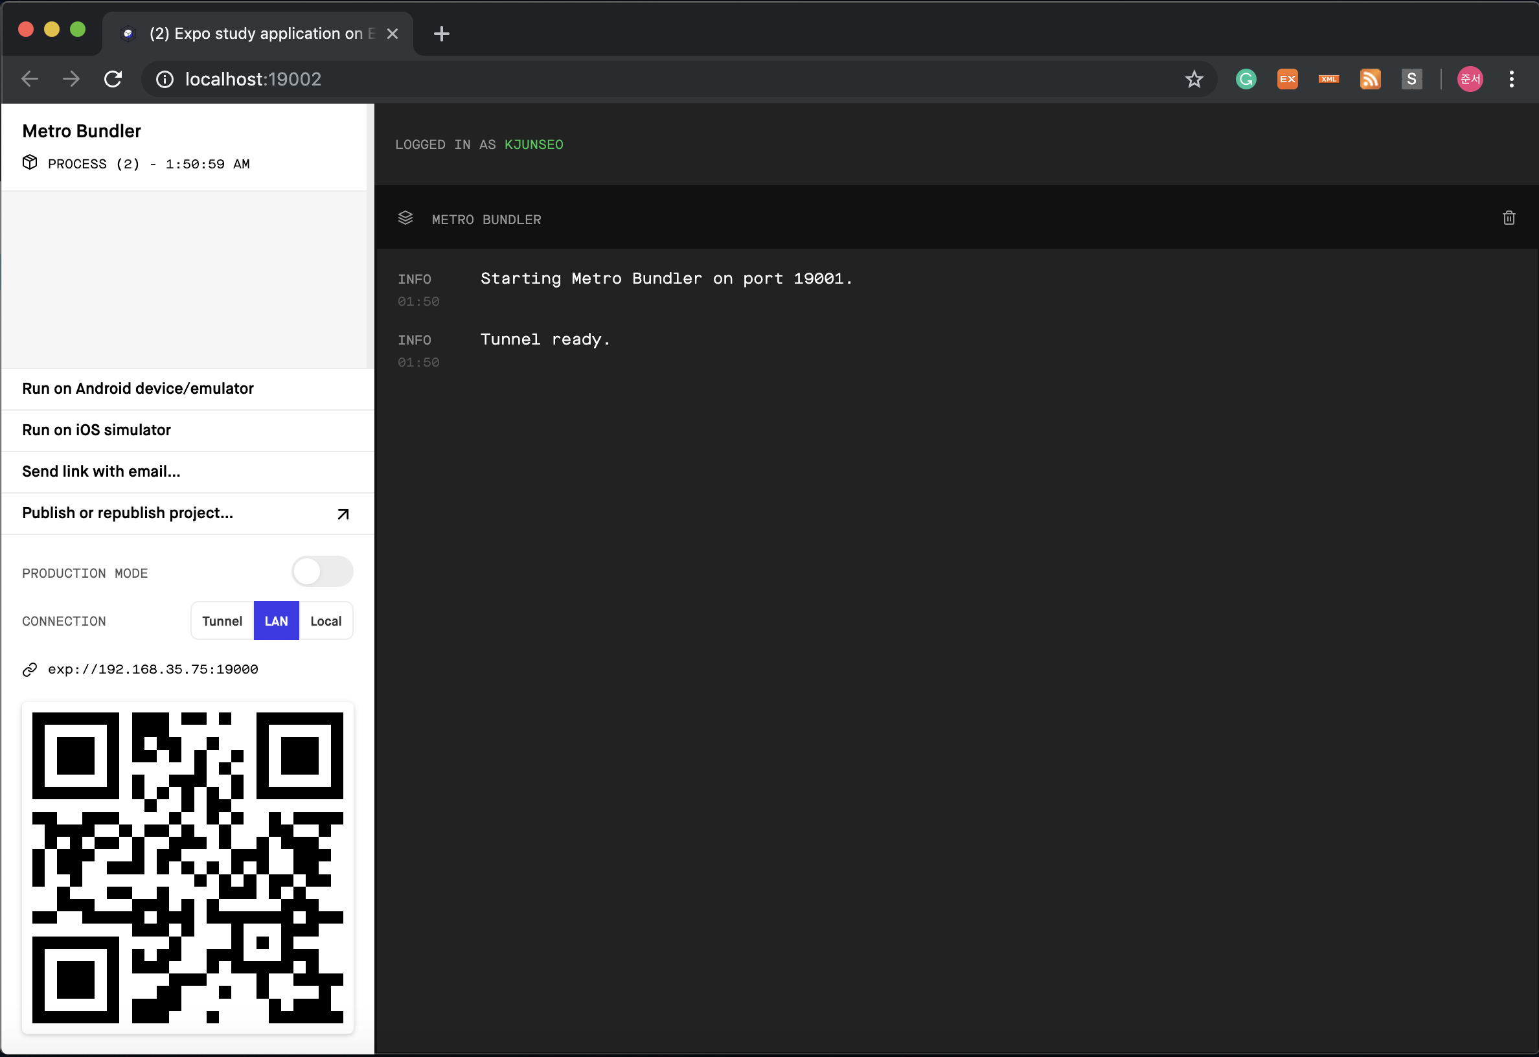The height and width of the screenshot is (1057, 1539).
Task: Click Run on Android device/emulator
Action: tap(137, 389)
